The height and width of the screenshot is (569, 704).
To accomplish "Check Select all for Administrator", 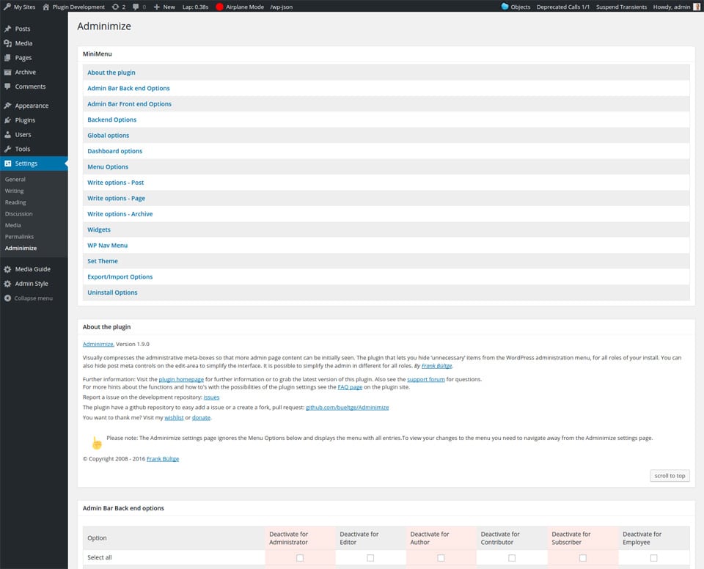I will click(x=300, y=558).
